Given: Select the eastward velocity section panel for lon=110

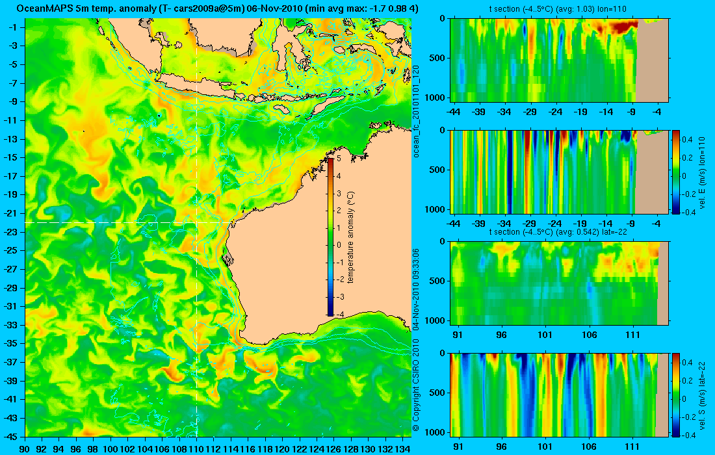Looking at the screenshot, I should [560, 172].
